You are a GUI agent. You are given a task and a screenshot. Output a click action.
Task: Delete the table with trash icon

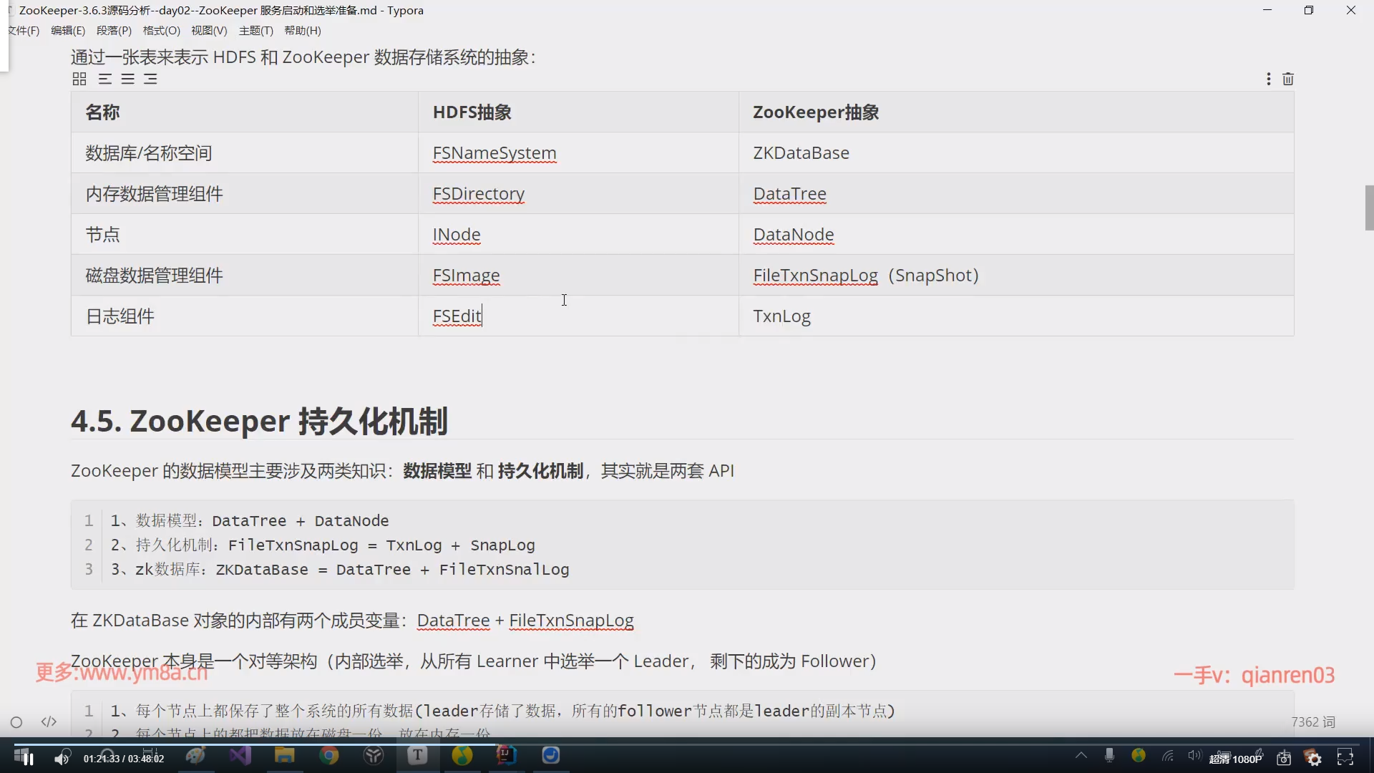(x=1288, y=79)
